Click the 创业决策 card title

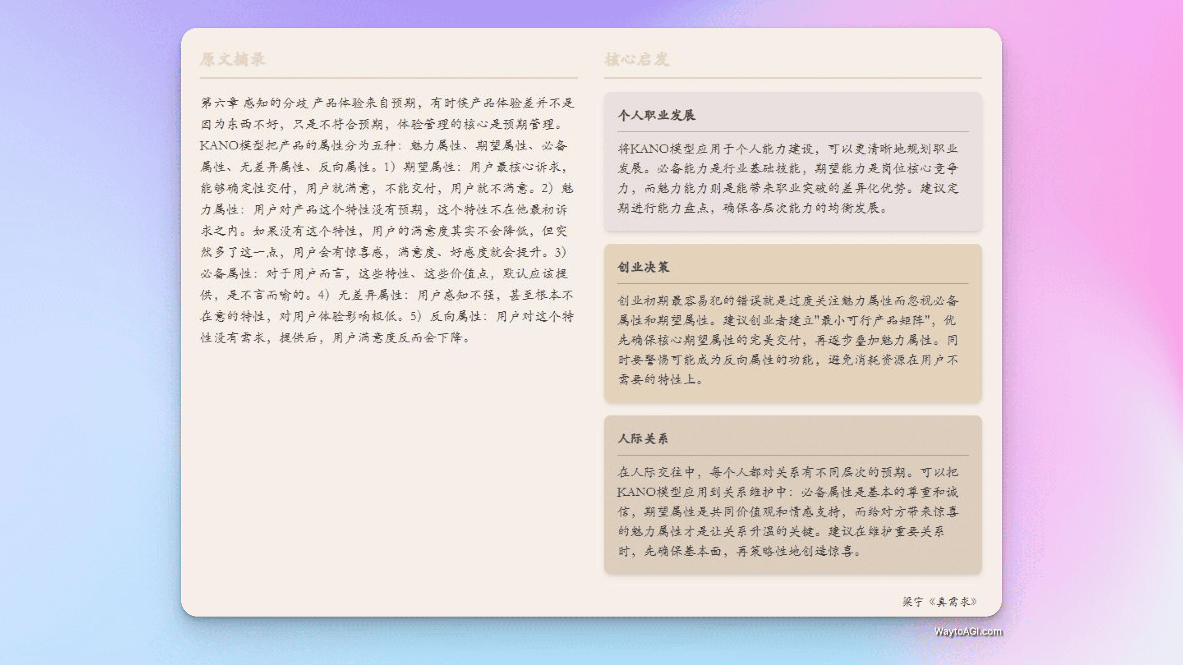click(x=643, y=267)
